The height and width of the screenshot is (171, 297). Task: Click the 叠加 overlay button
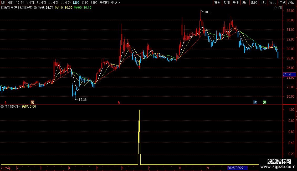click(x=226, y=2)
